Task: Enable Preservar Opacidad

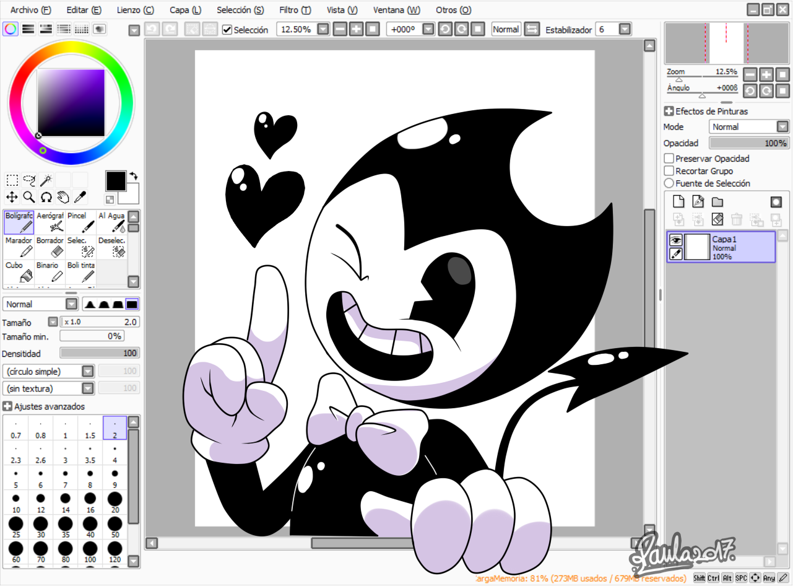Action: pyautogui.click(x=669, y=159)
